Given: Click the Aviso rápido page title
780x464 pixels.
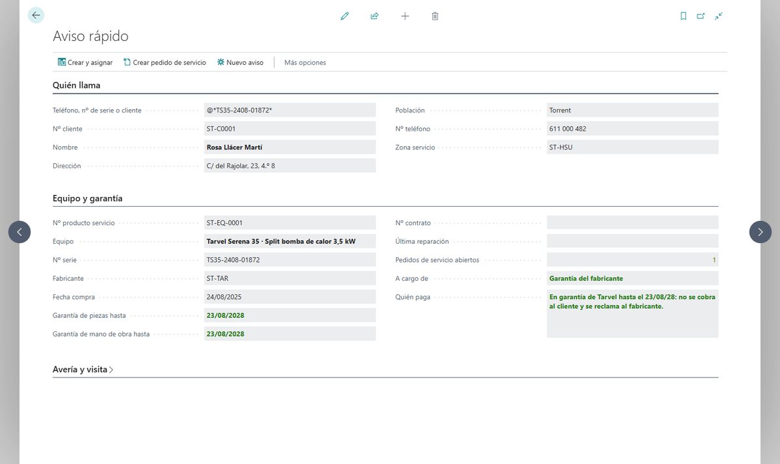Looking at the screenshot, I should 90,36.
